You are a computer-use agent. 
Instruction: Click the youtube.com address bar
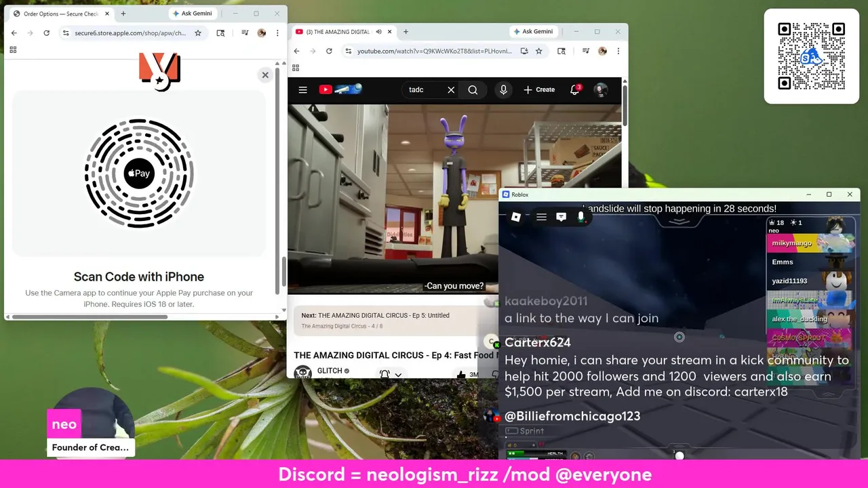click(x=435, y=51)
